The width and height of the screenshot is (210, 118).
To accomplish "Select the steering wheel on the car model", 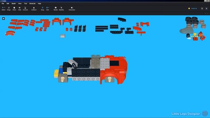I will click(x=74, y=66).
